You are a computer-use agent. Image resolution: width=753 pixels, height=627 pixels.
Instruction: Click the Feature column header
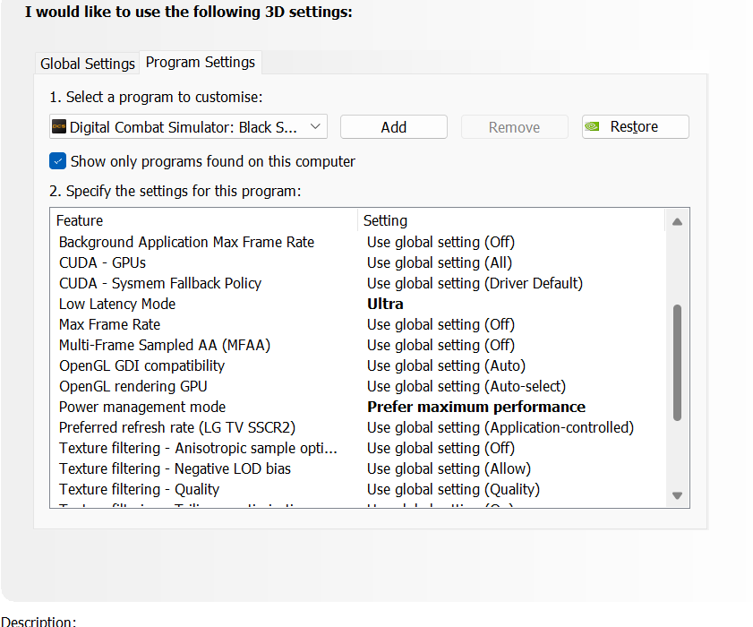coord(81,220)
